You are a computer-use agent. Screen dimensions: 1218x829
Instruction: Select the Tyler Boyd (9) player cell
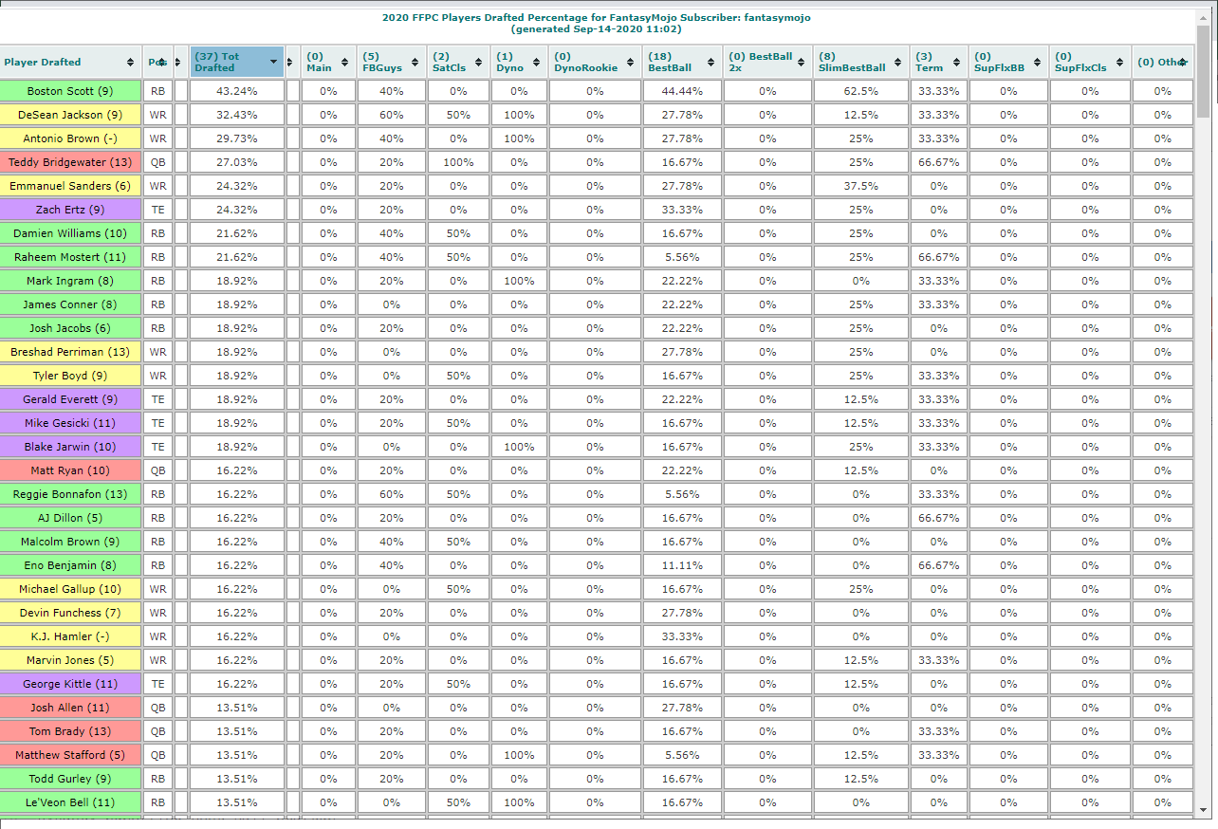(70, 376)
